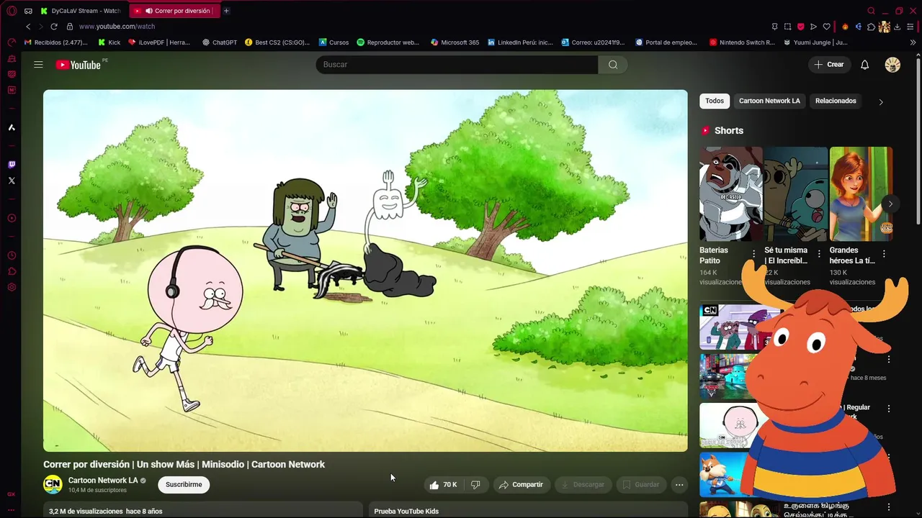Select the Todos filter chip
922x518 pixels.
(x=715, y=101)
